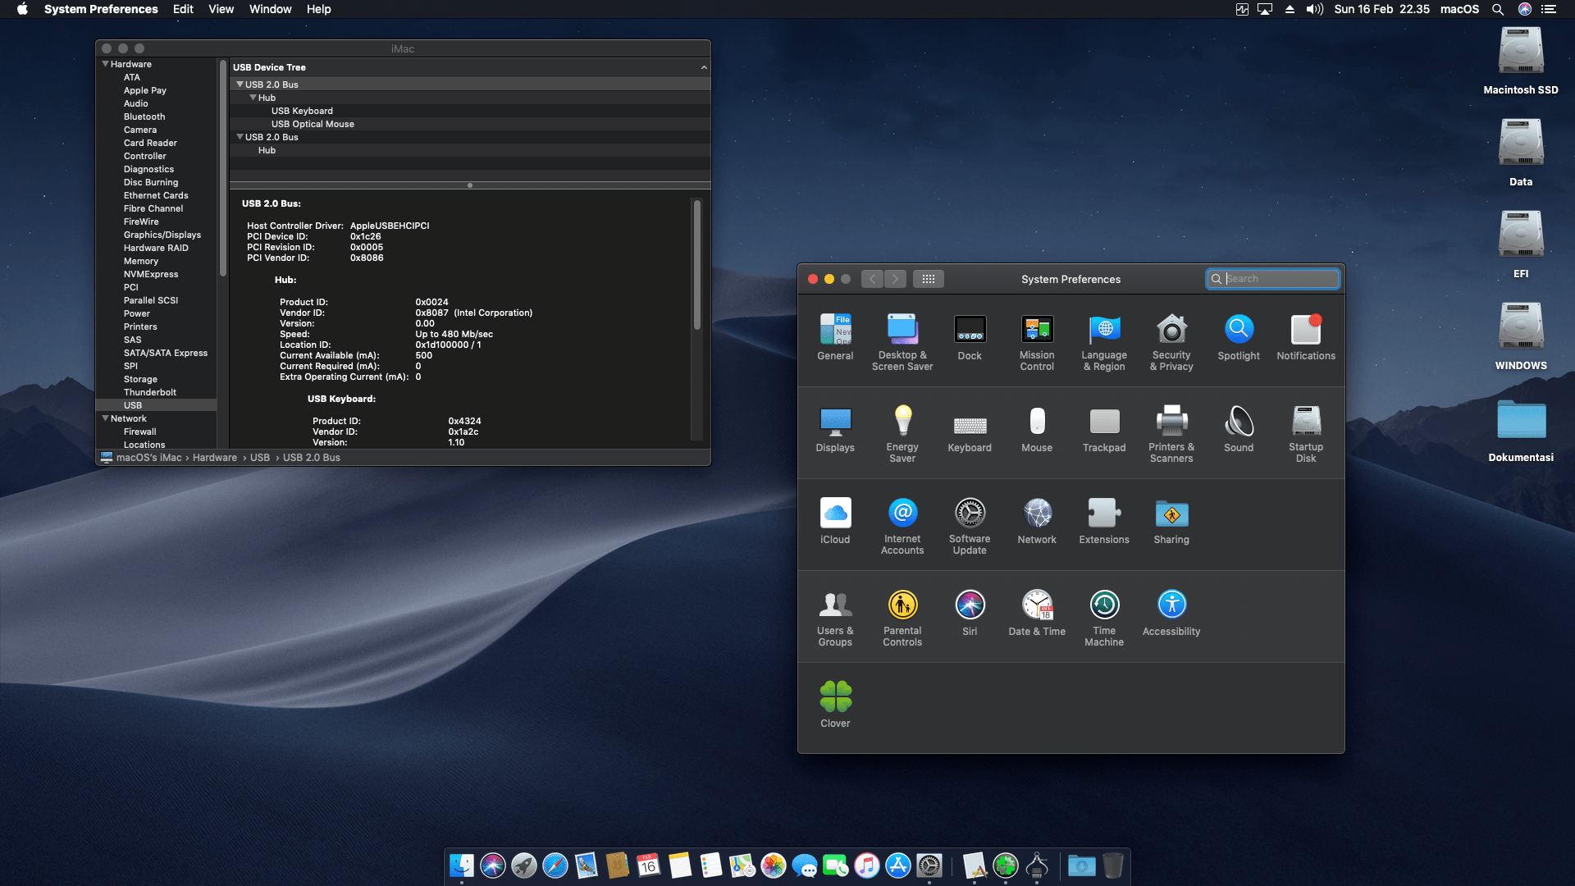Open the General preference pane
This screenshot has height=886, width=1575.
tap(835, 337)
